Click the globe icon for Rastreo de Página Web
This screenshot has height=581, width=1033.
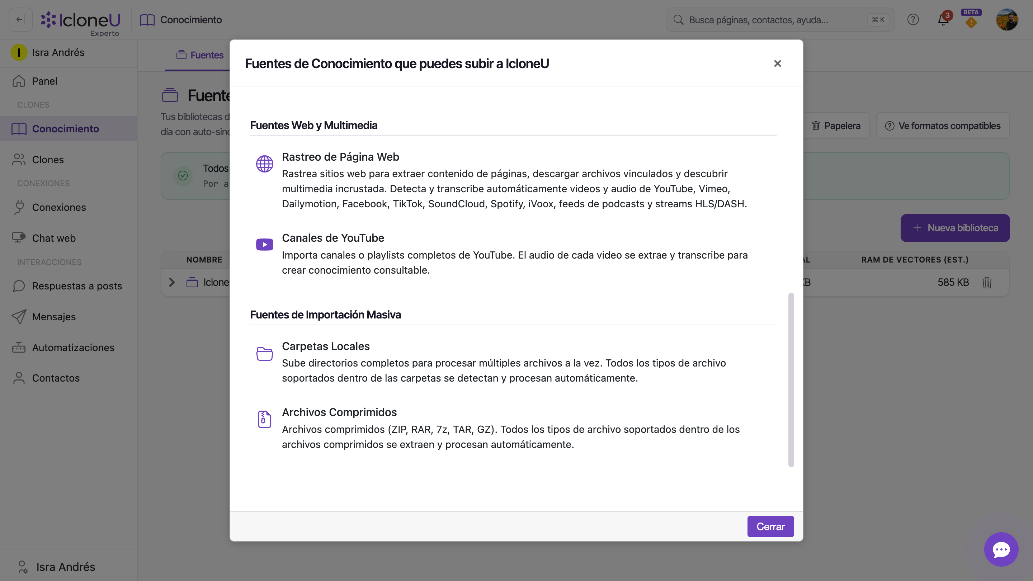click(x=265, y=164)
